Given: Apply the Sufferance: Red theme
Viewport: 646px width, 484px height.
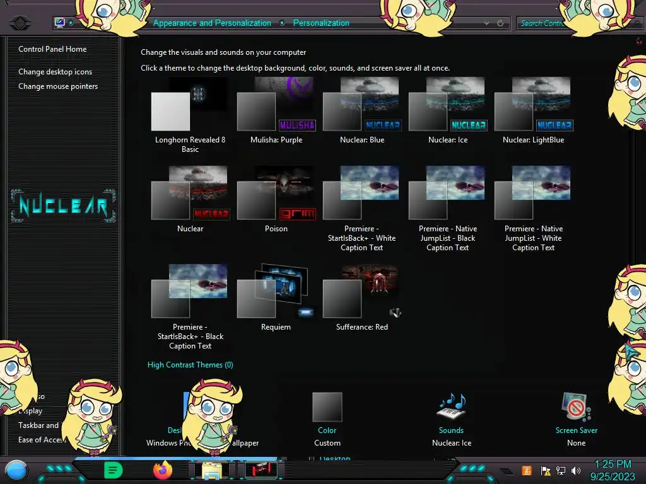Looking at the screenshot, I should 361,297.
